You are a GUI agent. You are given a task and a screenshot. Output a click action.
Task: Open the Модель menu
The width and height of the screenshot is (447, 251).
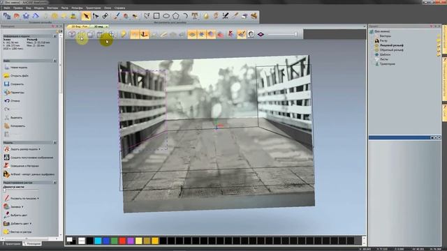(x=39, y=8)
